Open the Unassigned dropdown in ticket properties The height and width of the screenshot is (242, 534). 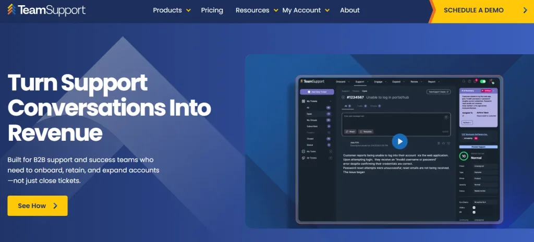(x=486, y=166)
